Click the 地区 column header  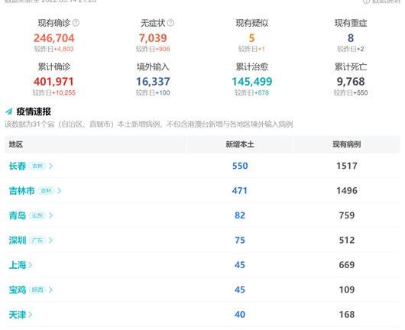[16, 144]
